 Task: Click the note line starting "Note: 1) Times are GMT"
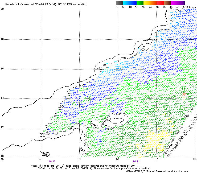click(x=83, y=166)
